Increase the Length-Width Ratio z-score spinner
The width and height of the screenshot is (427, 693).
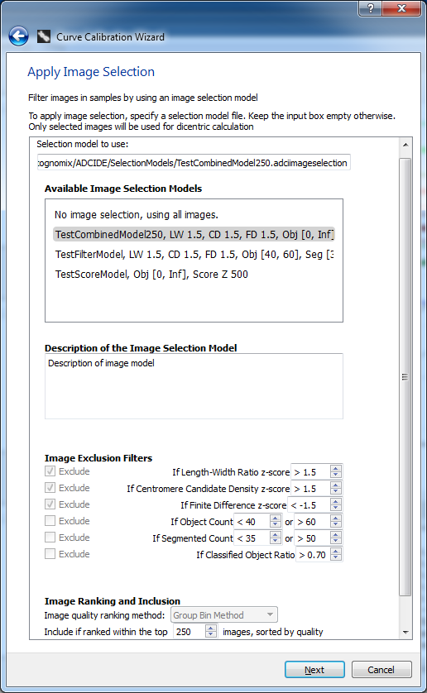coord(336,469)
